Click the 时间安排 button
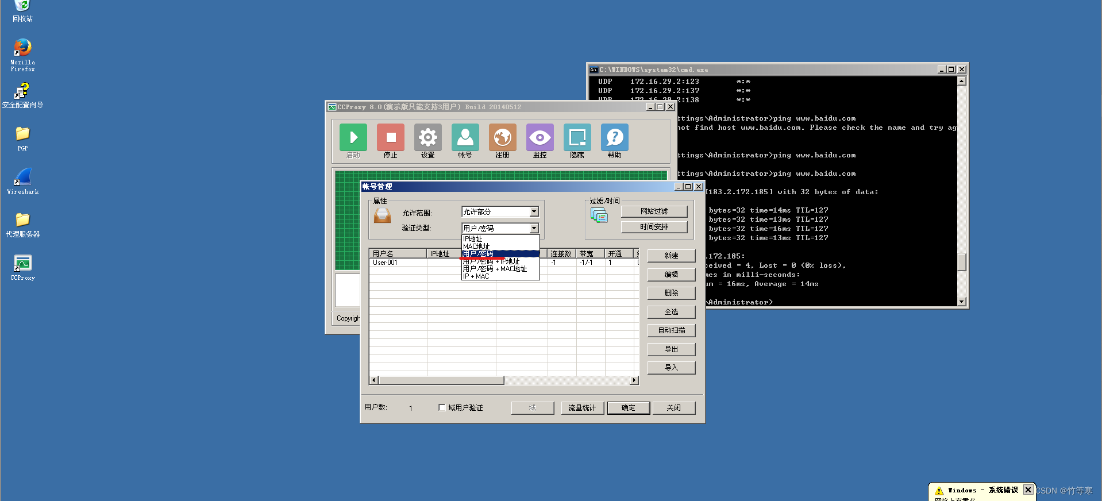The width and height of the screenshot is (1102, 501). point(654,227)
